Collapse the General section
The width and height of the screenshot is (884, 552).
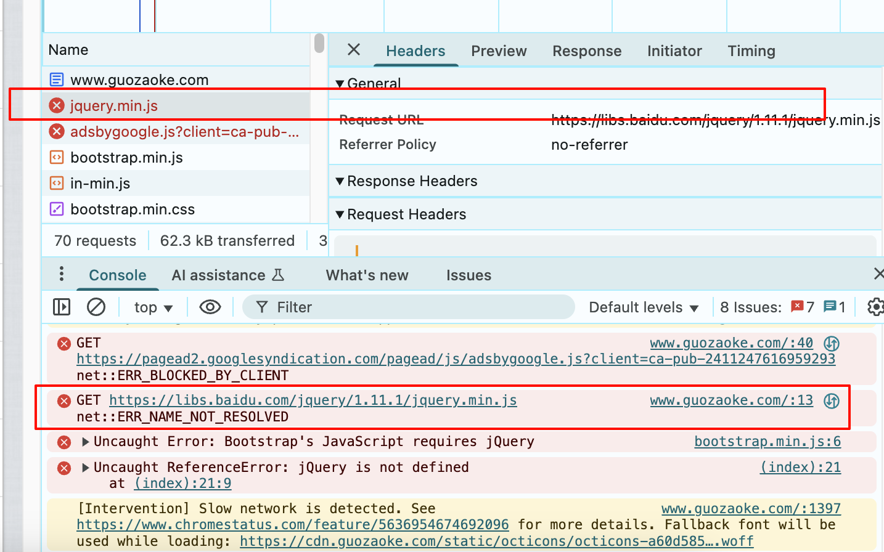click(340, 83)
